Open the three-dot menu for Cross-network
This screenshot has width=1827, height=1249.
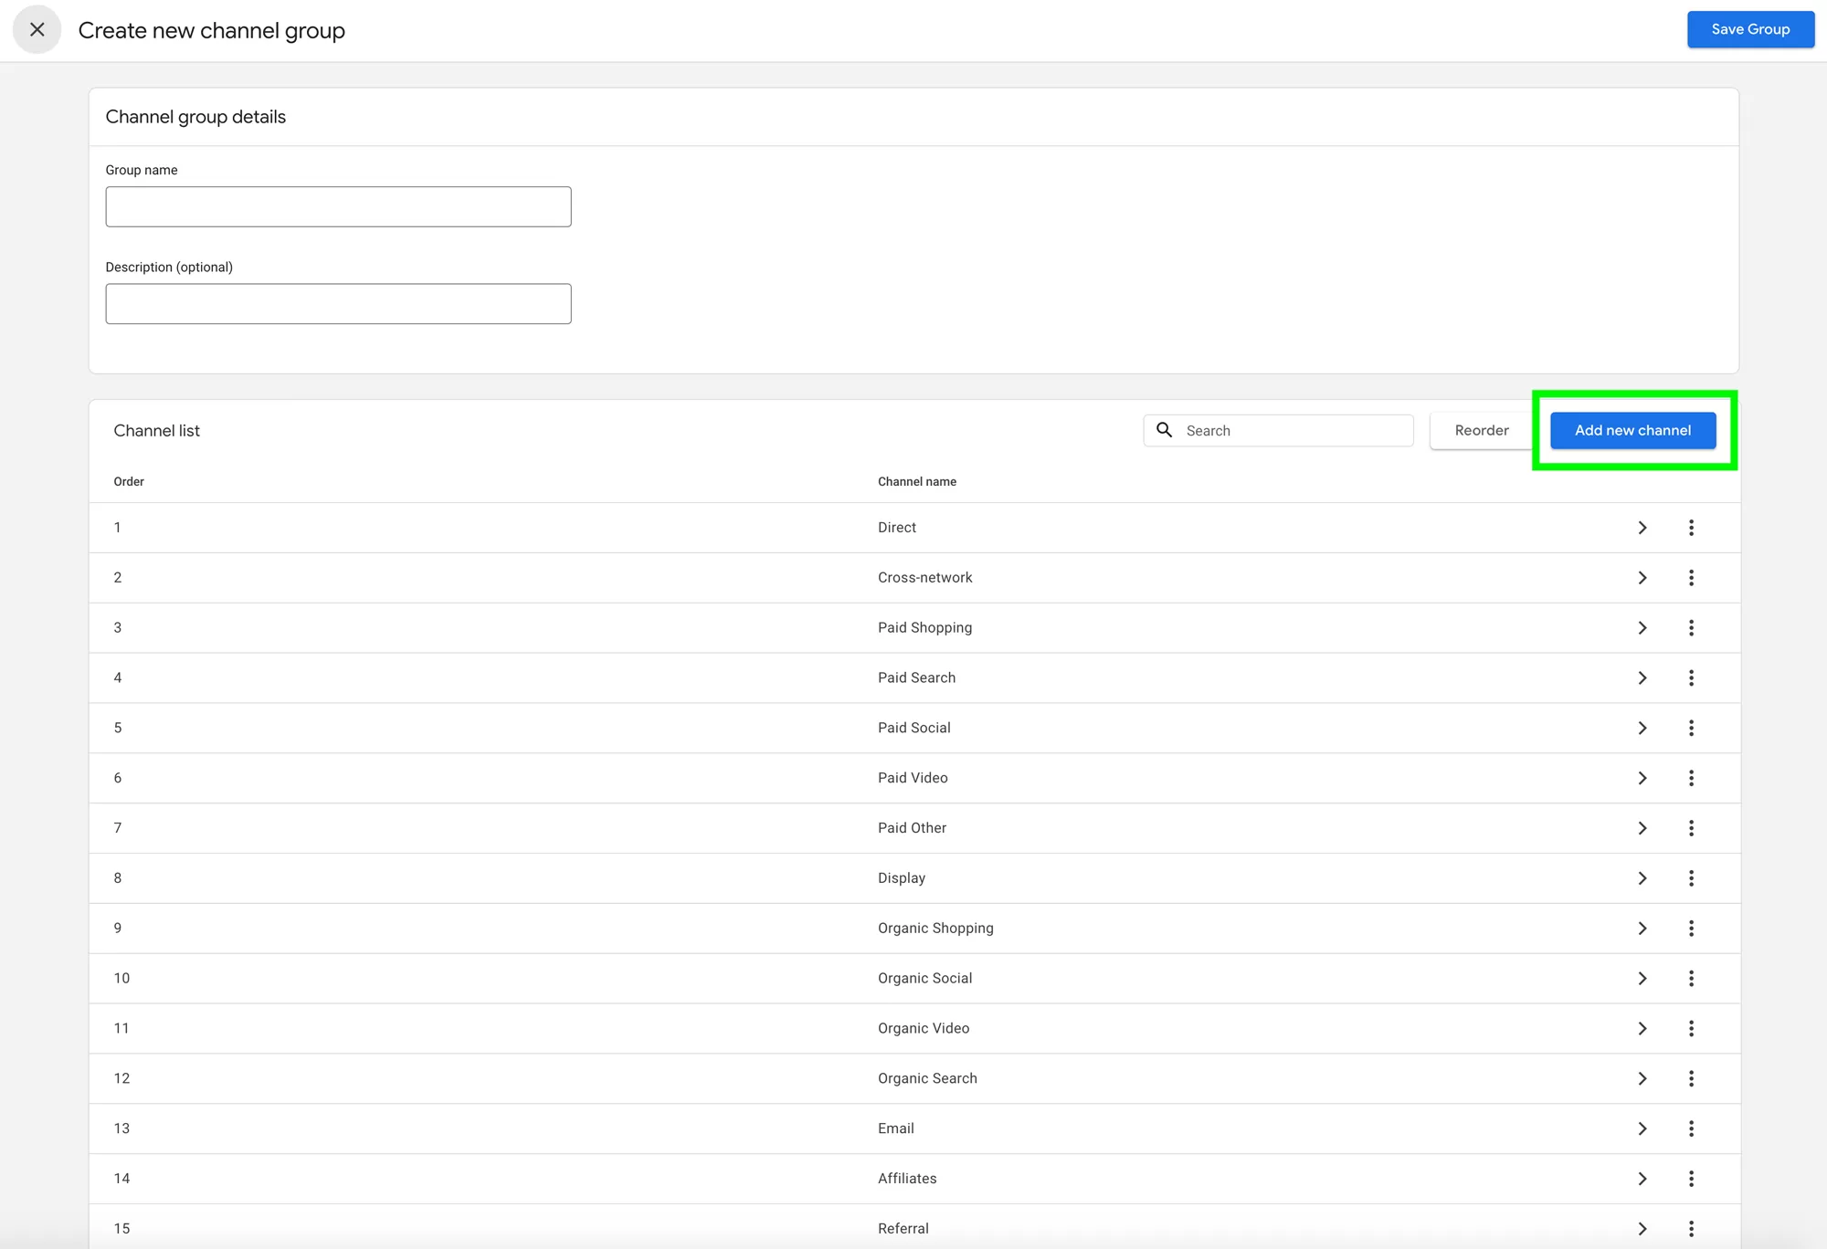1691,578
